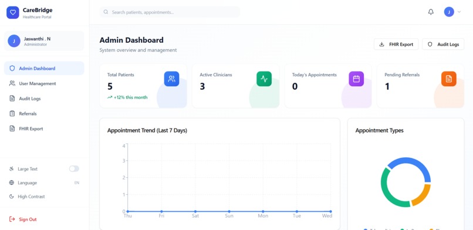The width and height of the screenshot is (473, 230).
Task: Click the Appointment Trend (Last 7 Days) heading
Action: click(147, 130)
